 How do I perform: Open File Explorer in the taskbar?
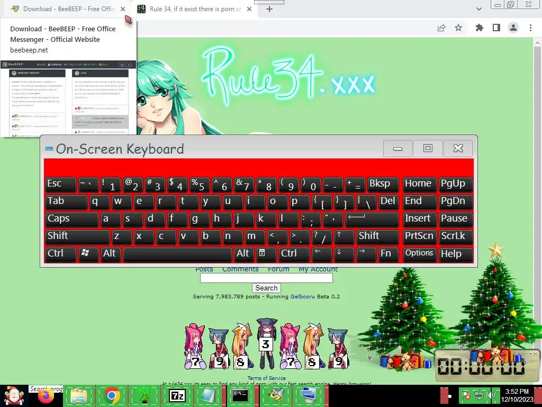click(78, 396)
